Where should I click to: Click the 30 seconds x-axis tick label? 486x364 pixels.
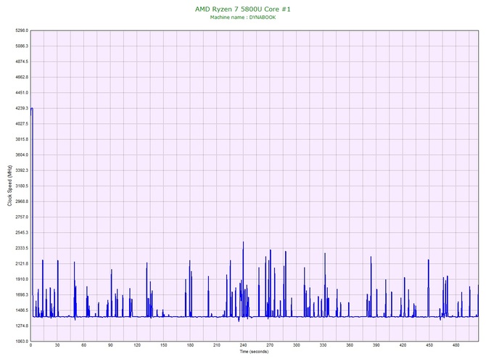[x=57, y=345]
